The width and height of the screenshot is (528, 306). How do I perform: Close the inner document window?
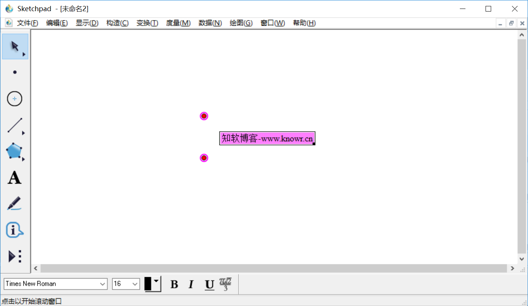pyautogui.click(x=522, y=23)
